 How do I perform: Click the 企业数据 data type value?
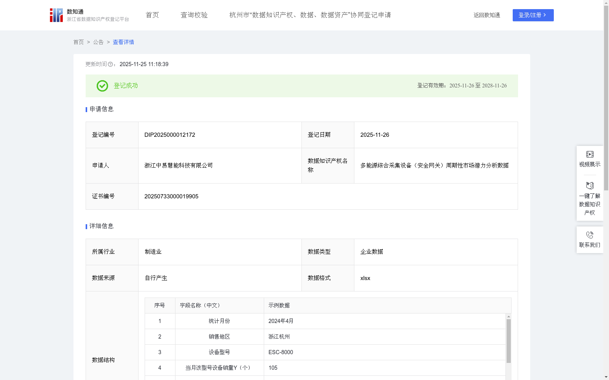click(x=371, y=252)
